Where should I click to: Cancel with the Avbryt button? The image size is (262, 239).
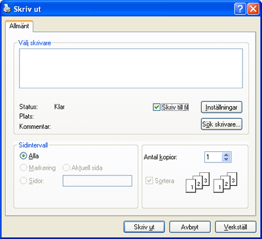click(190, 227)
